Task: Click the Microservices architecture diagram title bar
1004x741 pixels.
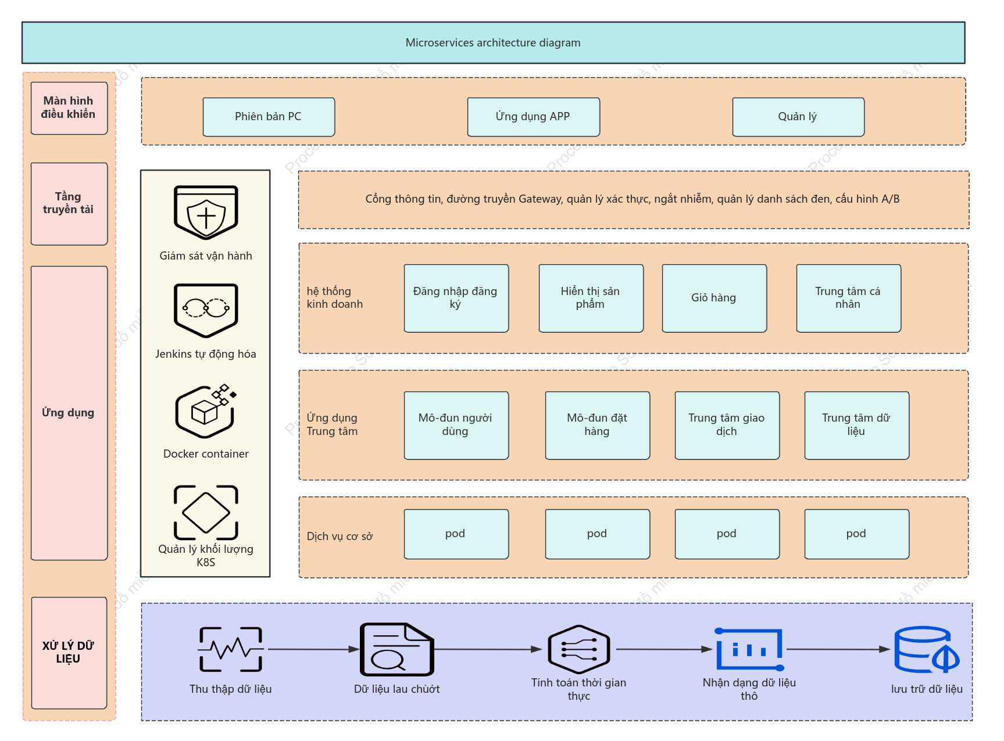Action: point(493,43)
